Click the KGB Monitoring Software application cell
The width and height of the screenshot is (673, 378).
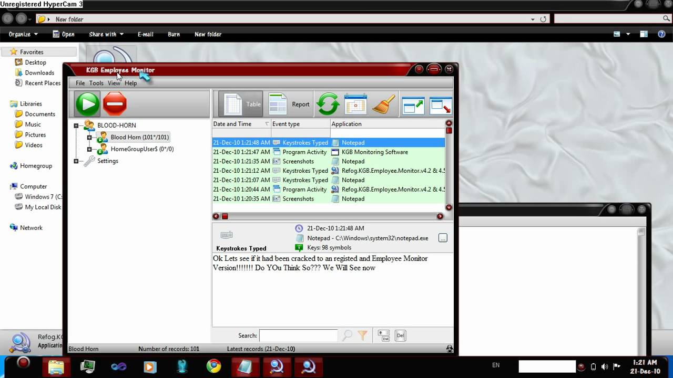pos(375,152)
